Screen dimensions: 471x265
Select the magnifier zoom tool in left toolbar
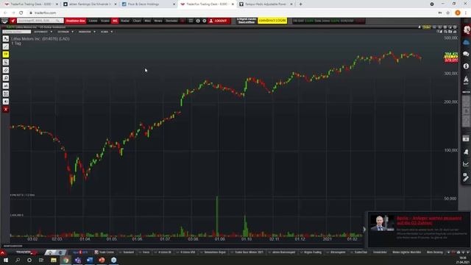point(6,78)
